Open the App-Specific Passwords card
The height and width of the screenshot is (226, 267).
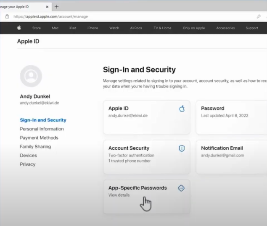pos(147,197)
